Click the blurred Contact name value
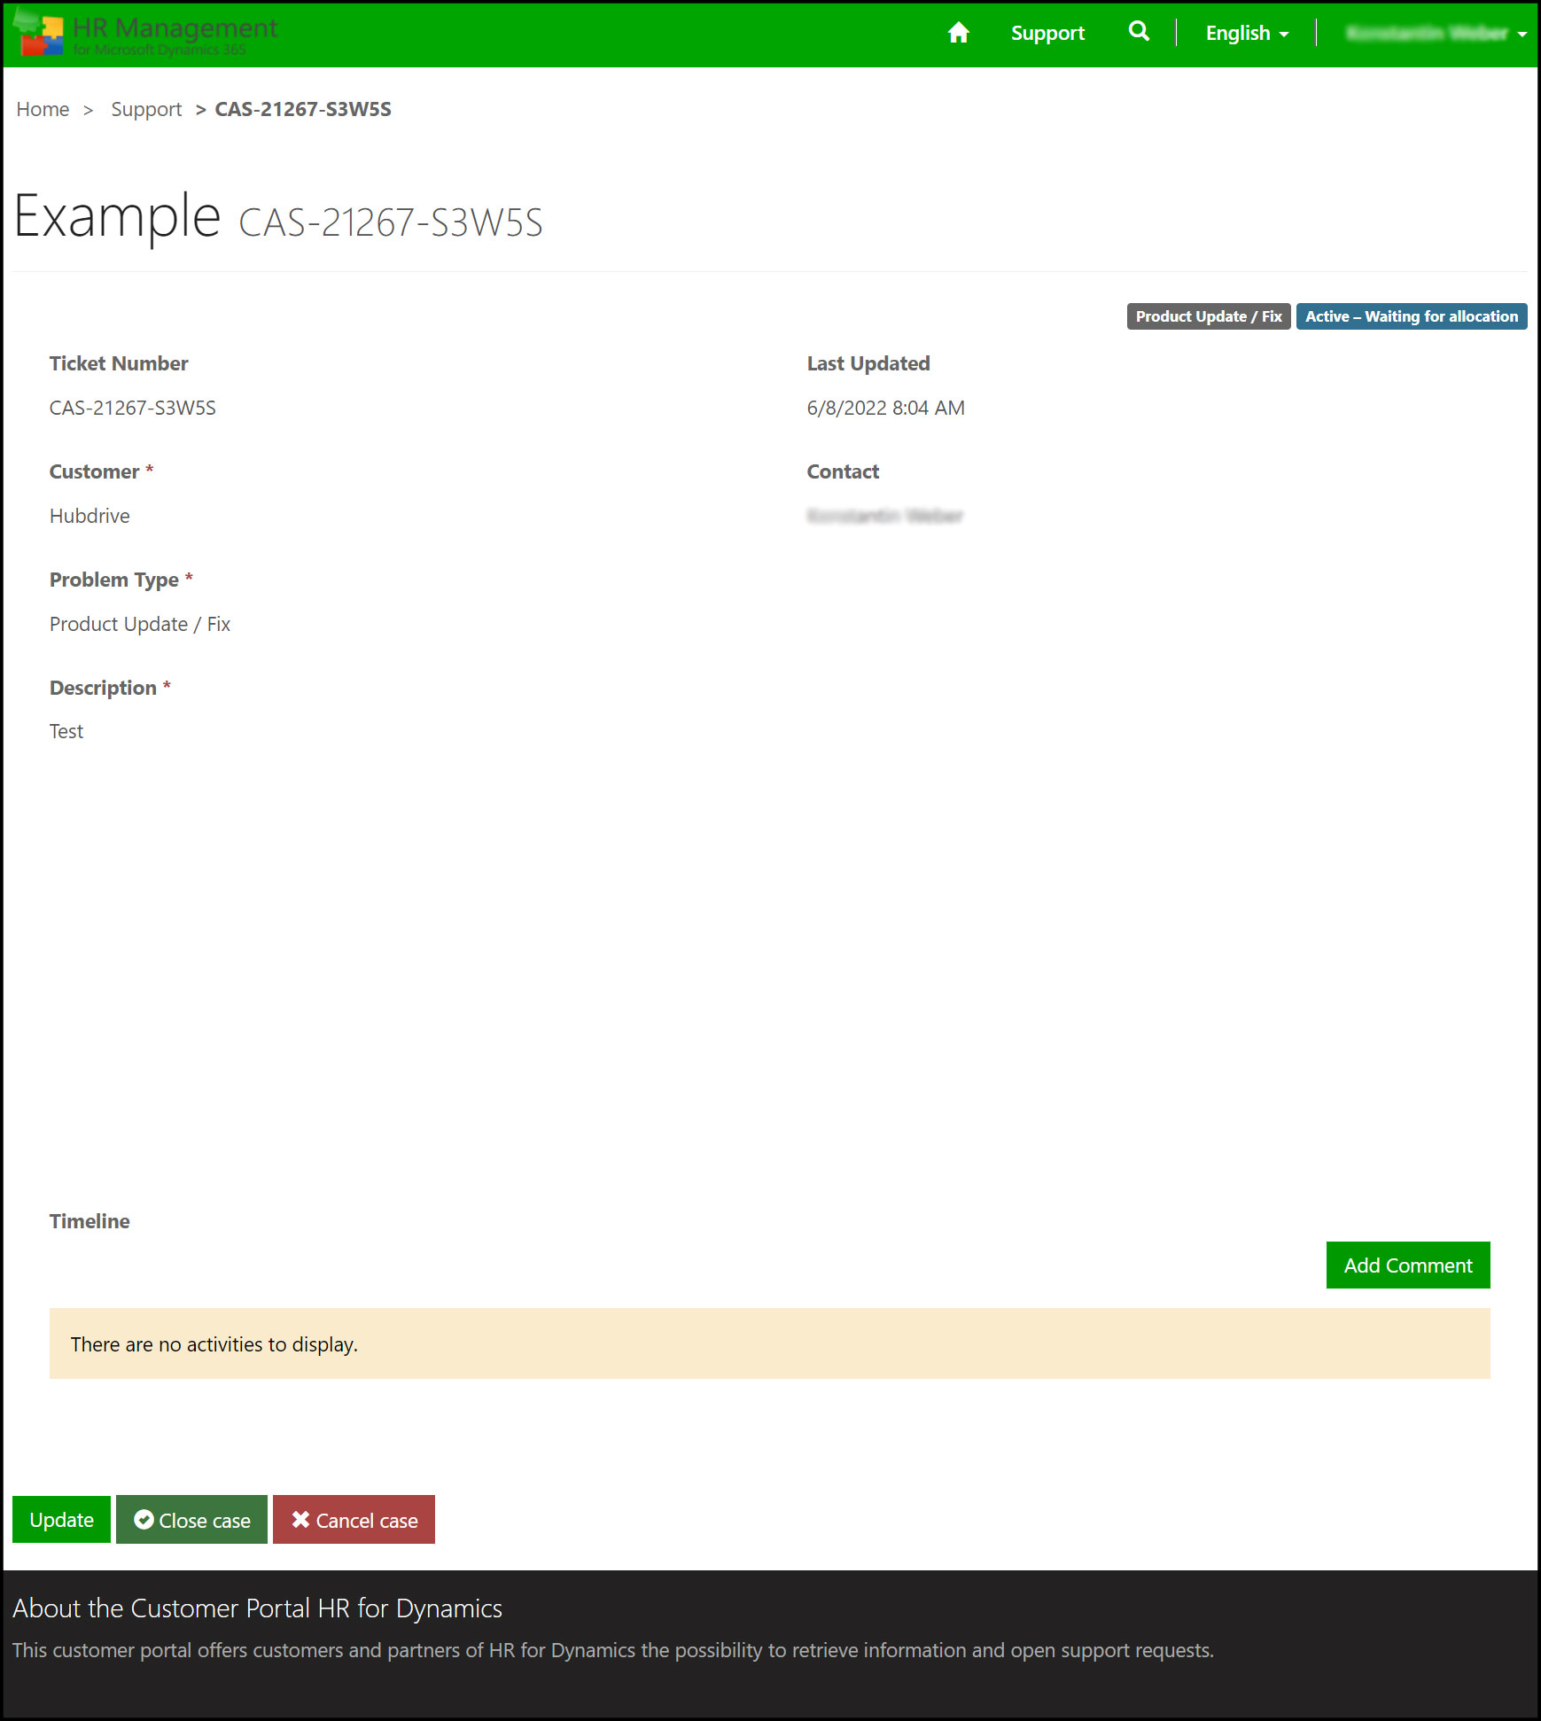The width and height of the screenshot is (1541, 1721). pyautogui.click(x=884, y=516)
